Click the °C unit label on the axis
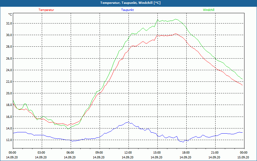The height and width of the screenshot is (161, 257). [10, 14]
